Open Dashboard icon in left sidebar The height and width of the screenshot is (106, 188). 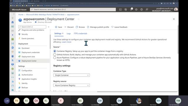[13, 26]
